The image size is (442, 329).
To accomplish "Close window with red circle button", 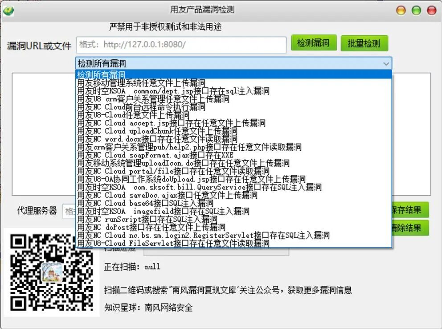I will [432, 10].
